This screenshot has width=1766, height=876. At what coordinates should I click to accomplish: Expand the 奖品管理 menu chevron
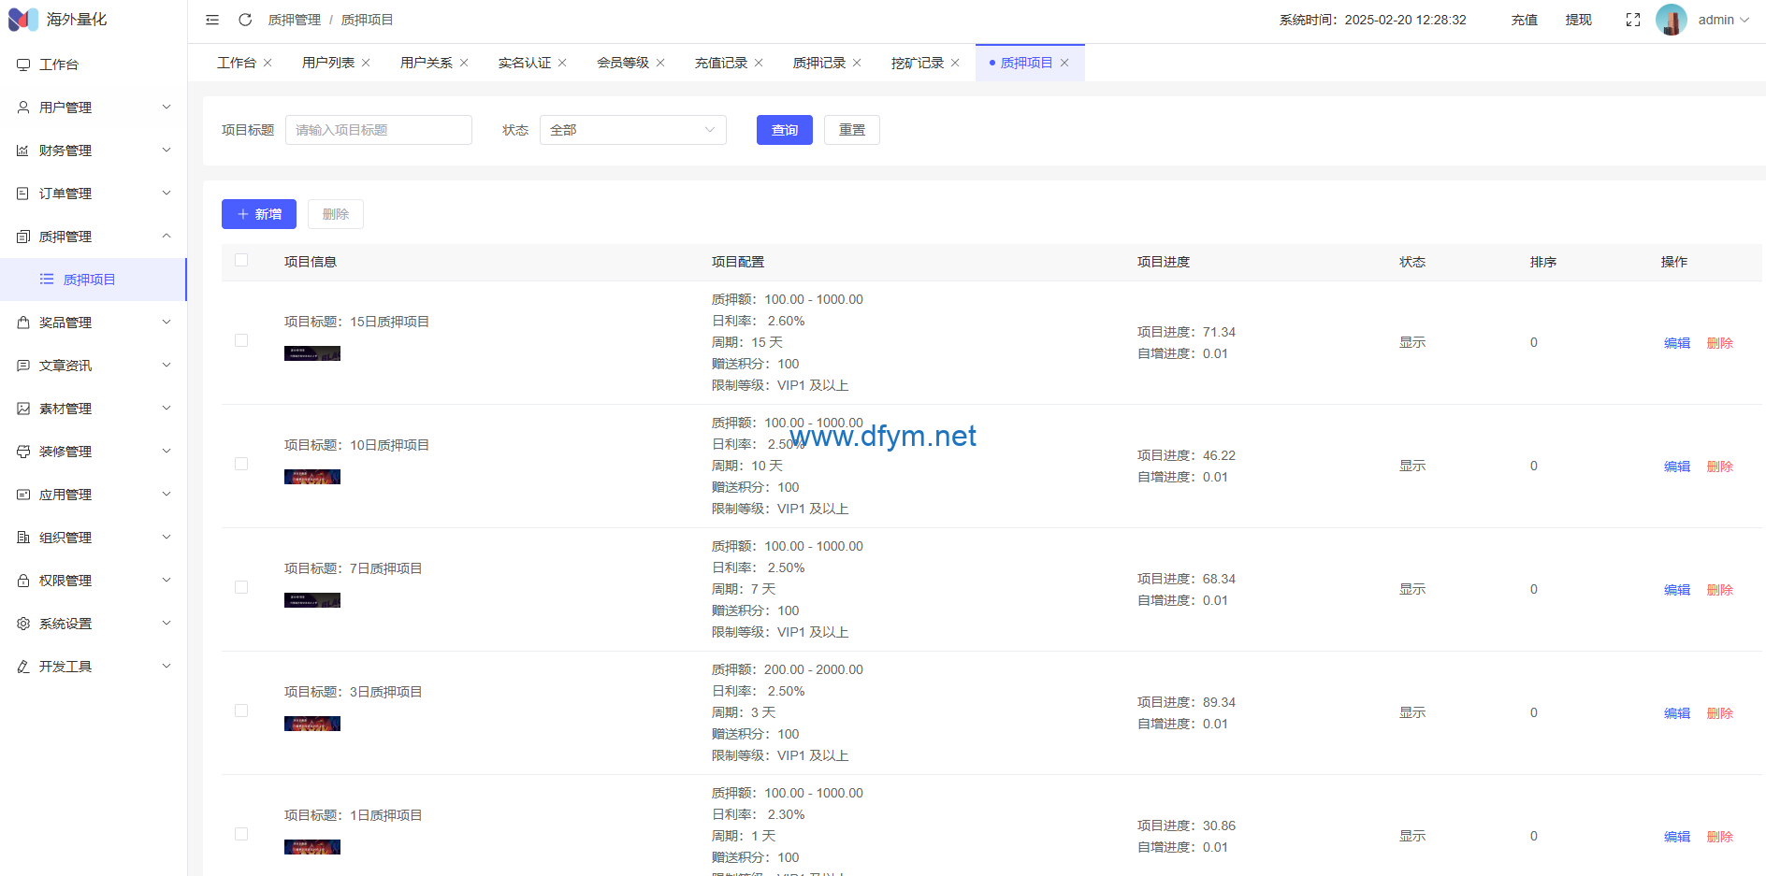[166, 323]
